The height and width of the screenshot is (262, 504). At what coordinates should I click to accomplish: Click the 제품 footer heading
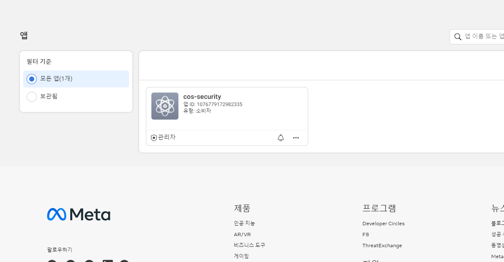coord(242,208)
